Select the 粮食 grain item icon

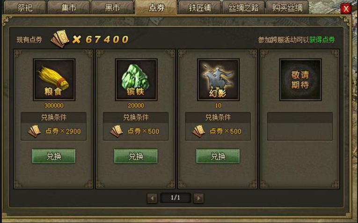[x=54, y=80]
